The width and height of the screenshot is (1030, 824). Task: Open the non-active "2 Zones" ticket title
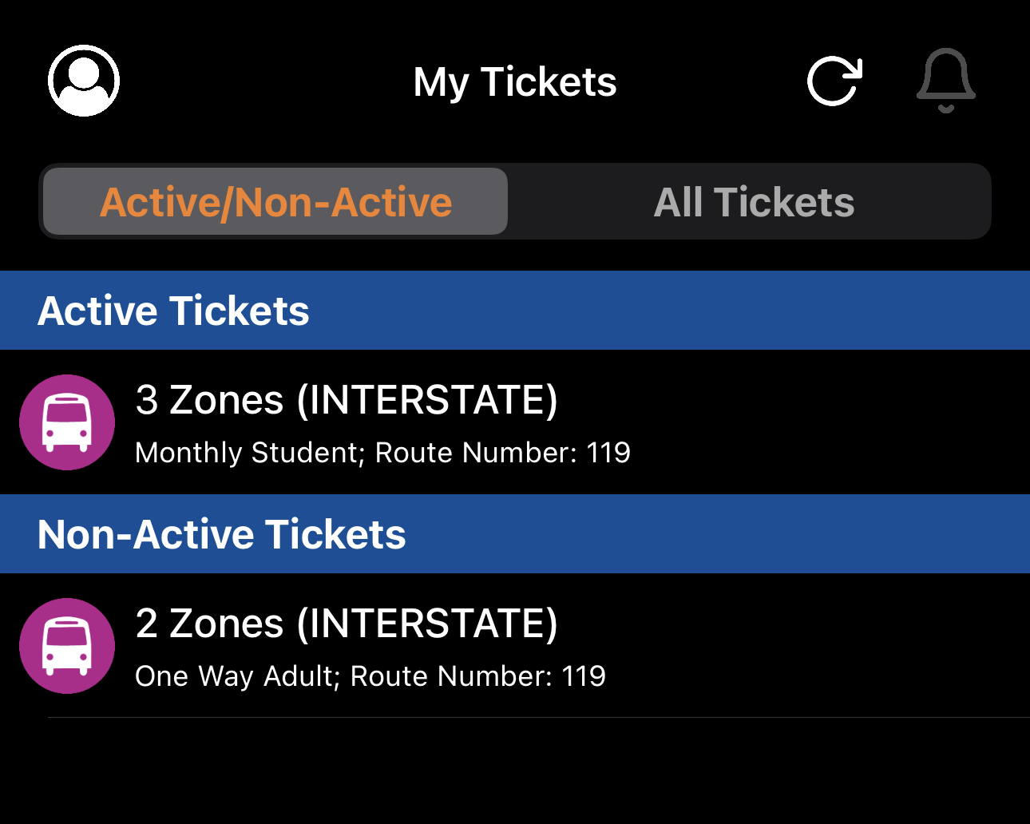point(209,623)
